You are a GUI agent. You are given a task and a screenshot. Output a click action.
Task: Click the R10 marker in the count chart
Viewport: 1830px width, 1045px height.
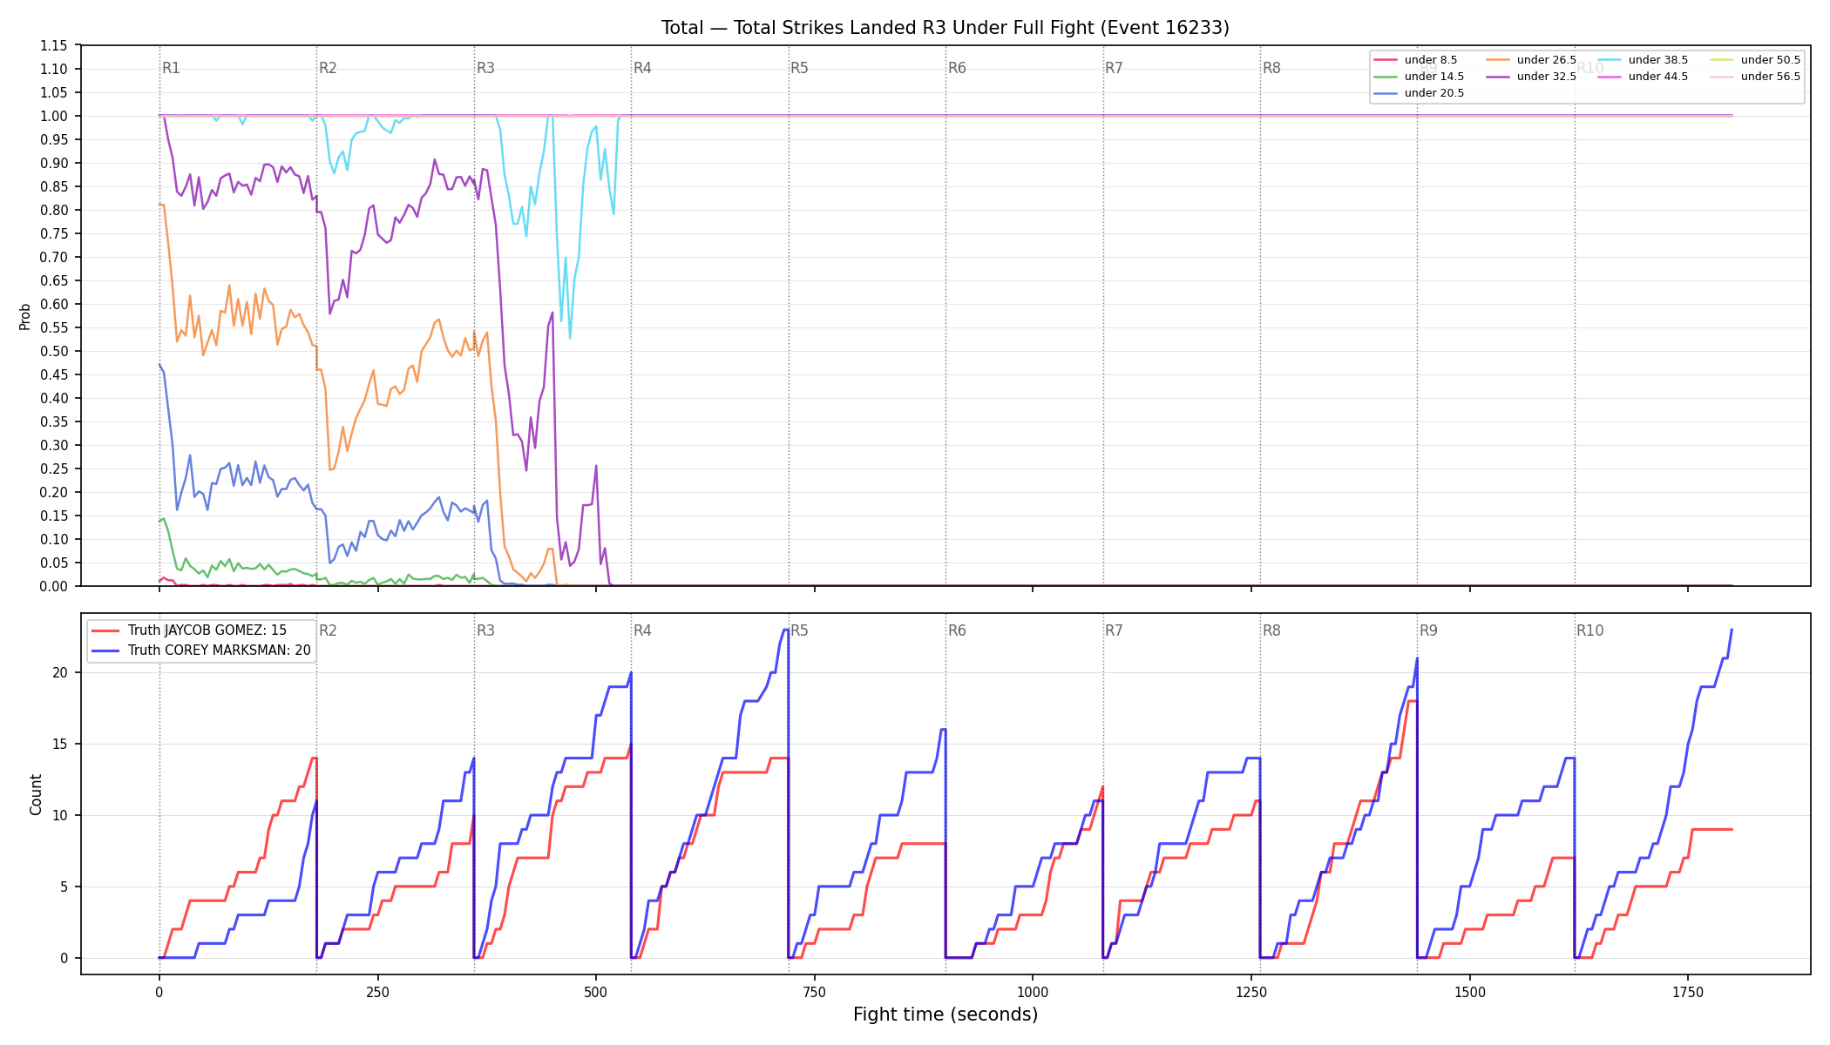coord(1589,630)
